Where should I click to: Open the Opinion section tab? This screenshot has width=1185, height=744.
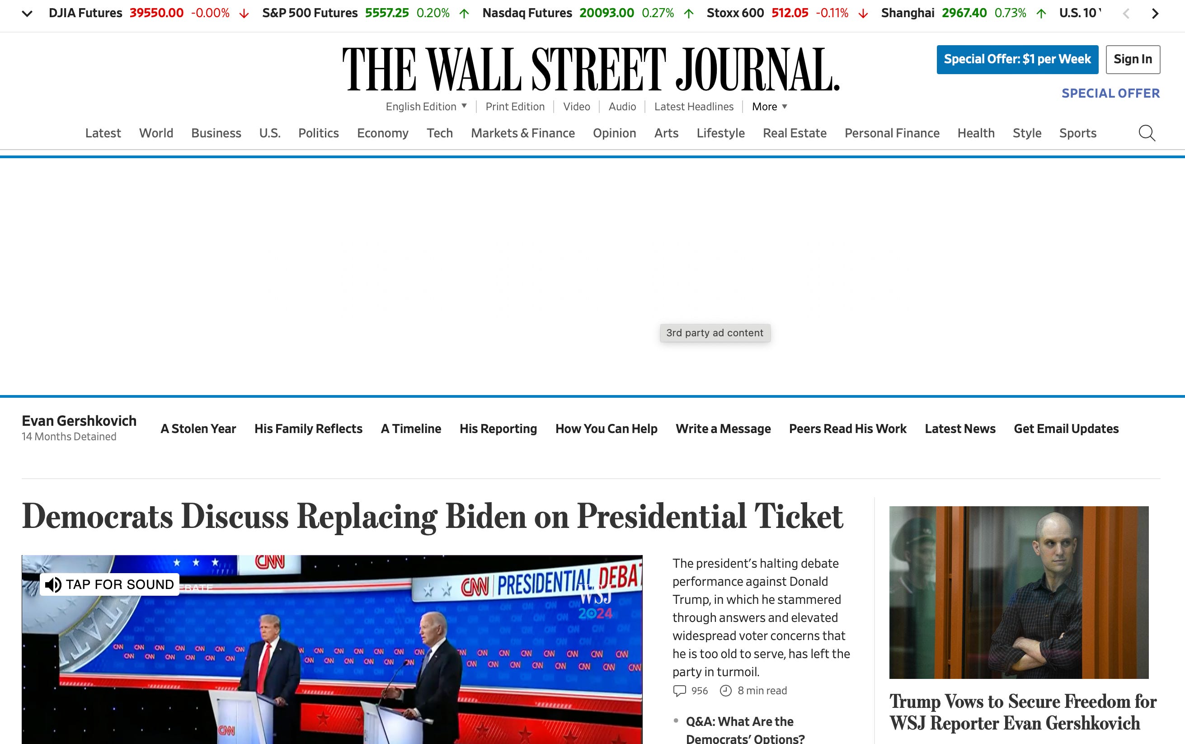point(614,133)
